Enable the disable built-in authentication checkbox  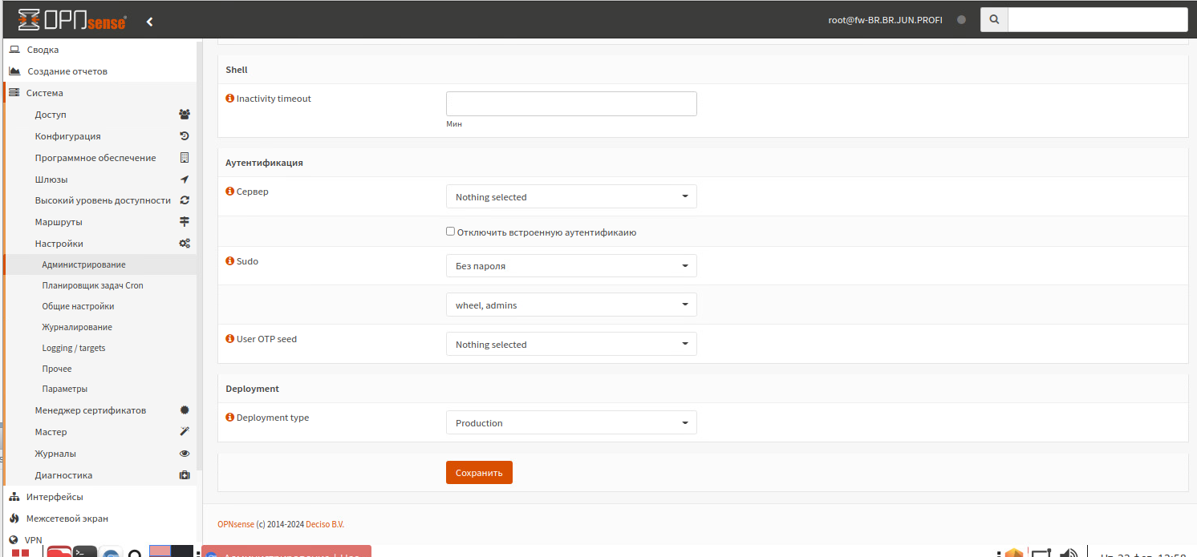451,232
